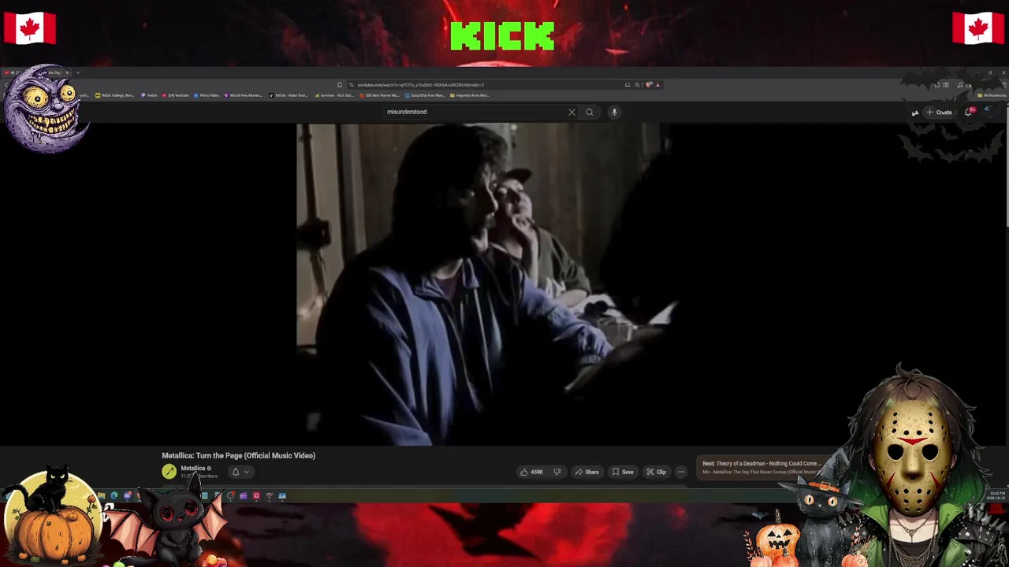Open the Imported from Microsoft bookmarks folder
The width and height of the screenshot is (1009, 567).
[x=470, y=95]
